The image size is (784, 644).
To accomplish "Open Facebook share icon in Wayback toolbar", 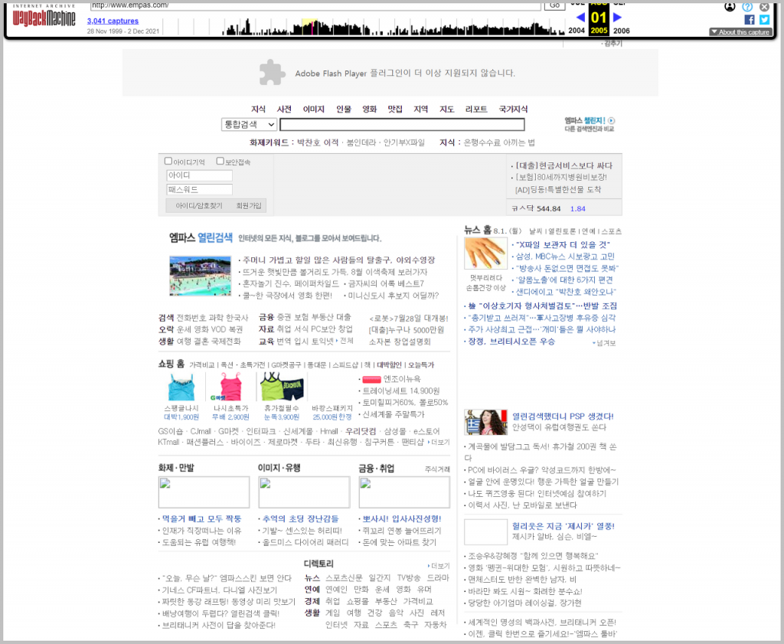I will pos(749,19).
